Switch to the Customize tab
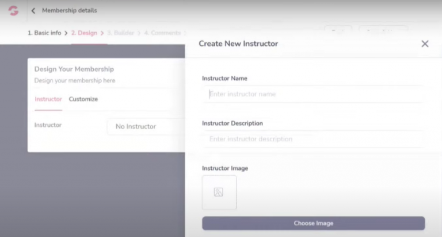 point(83,99)
